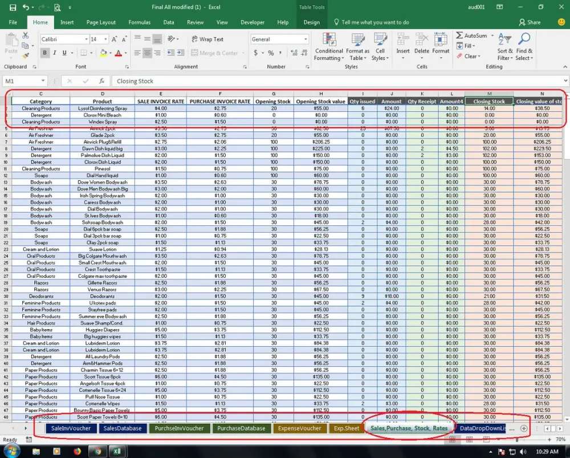Toggle Align Left
Viewport: 570px width, 458px height.
pos(137,53)
